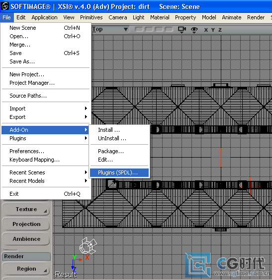Open Keyboard Mapping... entry
Viewport: 272px width, 280px height.
[x=46, y=160]
